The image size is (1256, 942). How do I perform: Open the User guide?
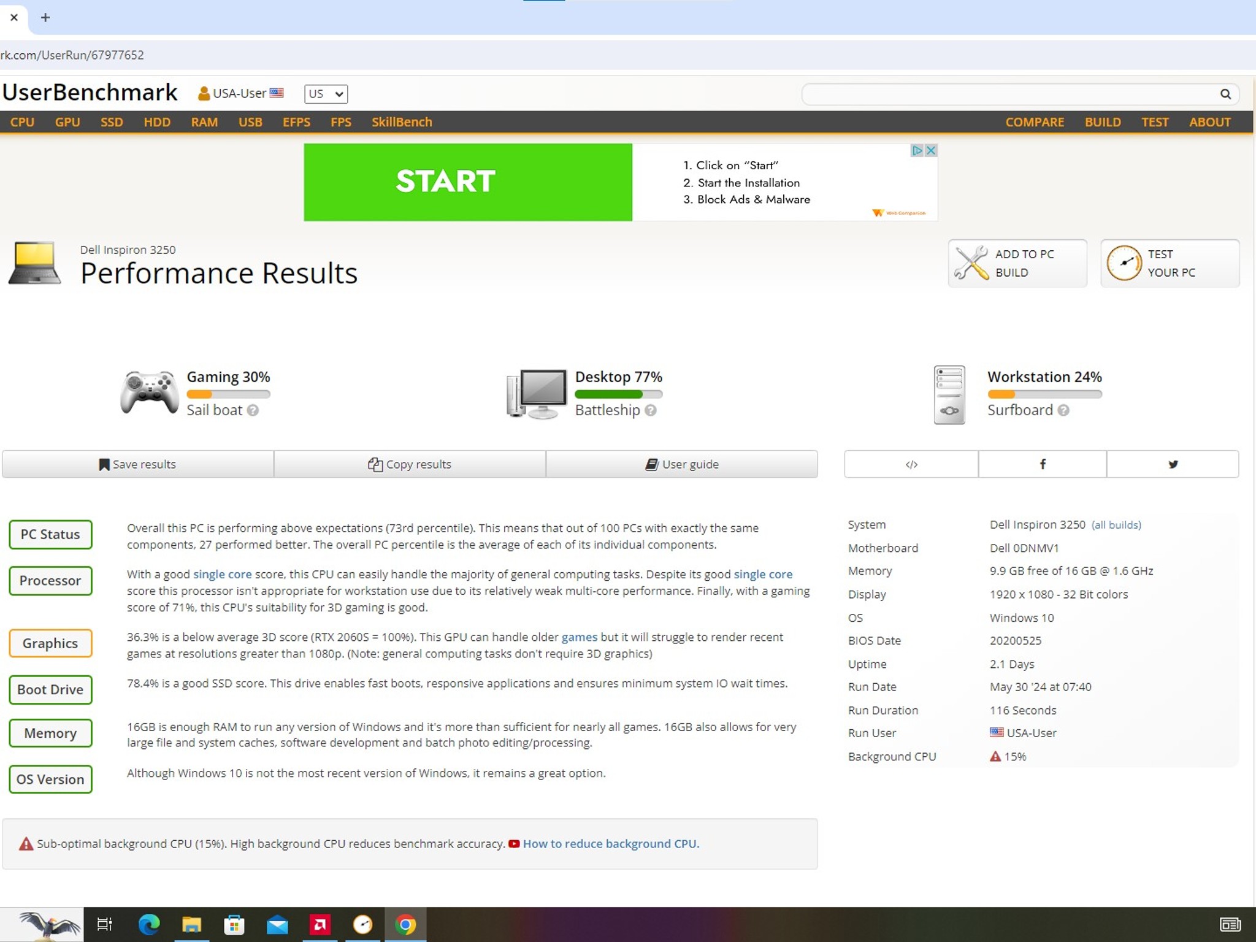(x=682, y=464)
